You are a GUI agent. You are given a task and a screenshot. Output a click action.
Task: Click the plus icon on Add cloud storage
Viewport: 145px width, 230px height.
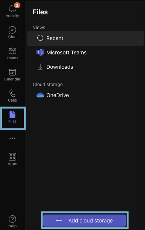click(x=59, y=221)
